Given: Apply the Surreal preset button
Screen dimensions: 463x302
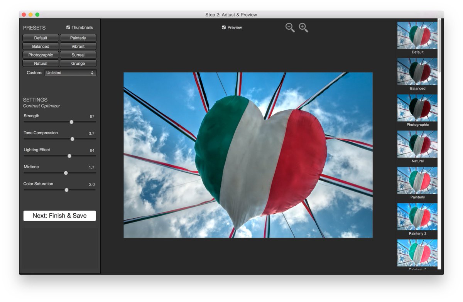Looking at the screenshot, I should 78,55.
